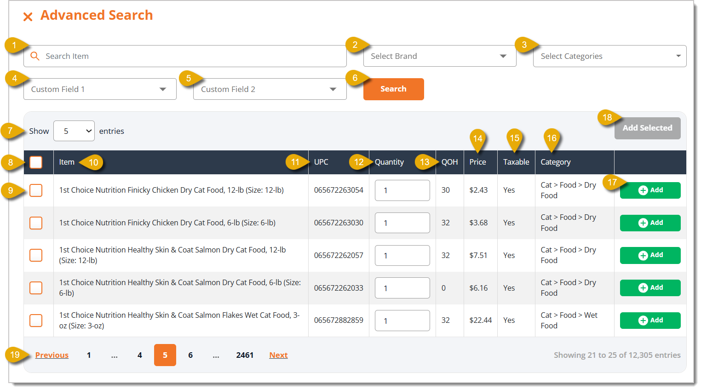Add the $6.16 Salmon 6-lb item
701x390 pixels.
pyautogui.click(x=650, y=288)
